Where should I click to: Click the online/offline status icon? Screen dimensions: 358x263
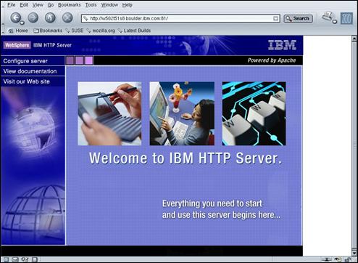(x=326, y=259)
